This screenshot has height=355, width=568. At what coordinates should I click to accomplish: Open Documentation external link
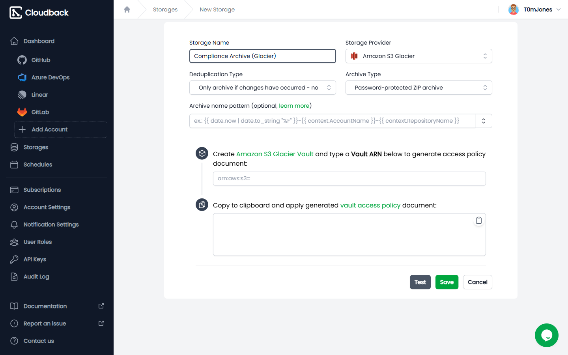tap(57, 306)
